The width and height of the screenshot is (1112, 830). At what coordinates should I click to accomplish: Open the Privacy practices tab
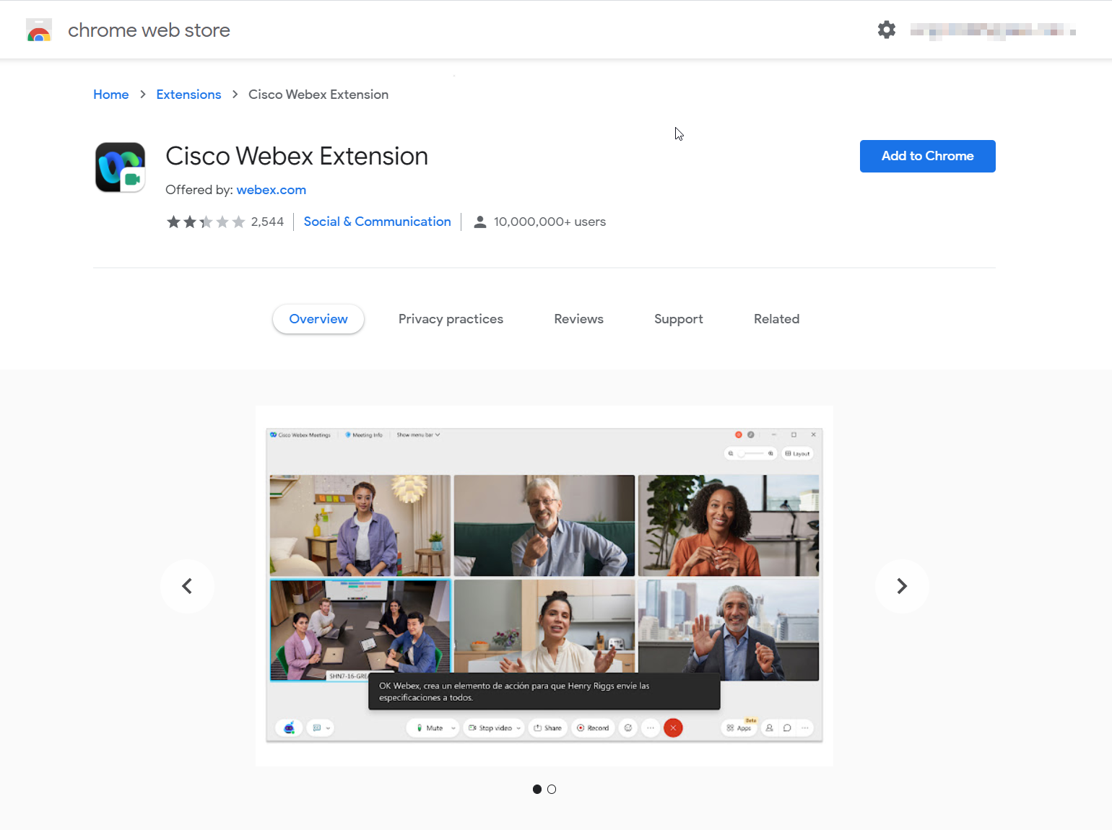451,319
